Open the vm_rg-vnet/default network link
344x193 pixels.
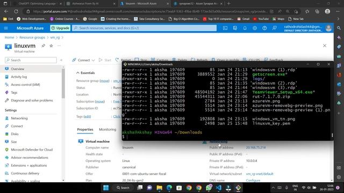(x=260, y=174)
